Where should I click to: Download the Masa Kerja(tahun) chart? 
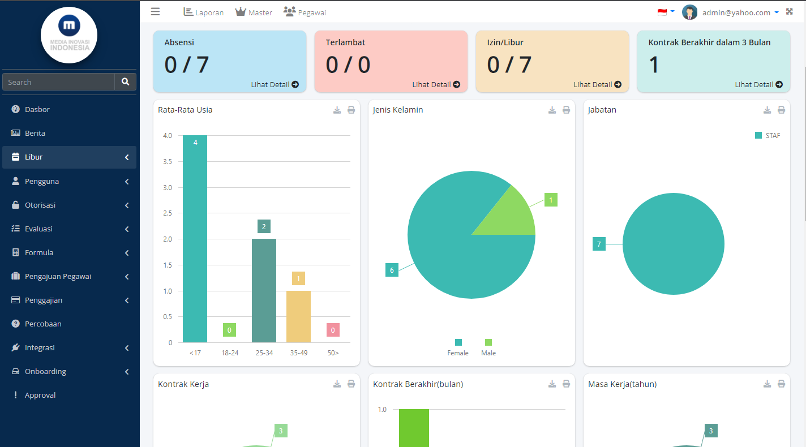click(x=767, y=384)
